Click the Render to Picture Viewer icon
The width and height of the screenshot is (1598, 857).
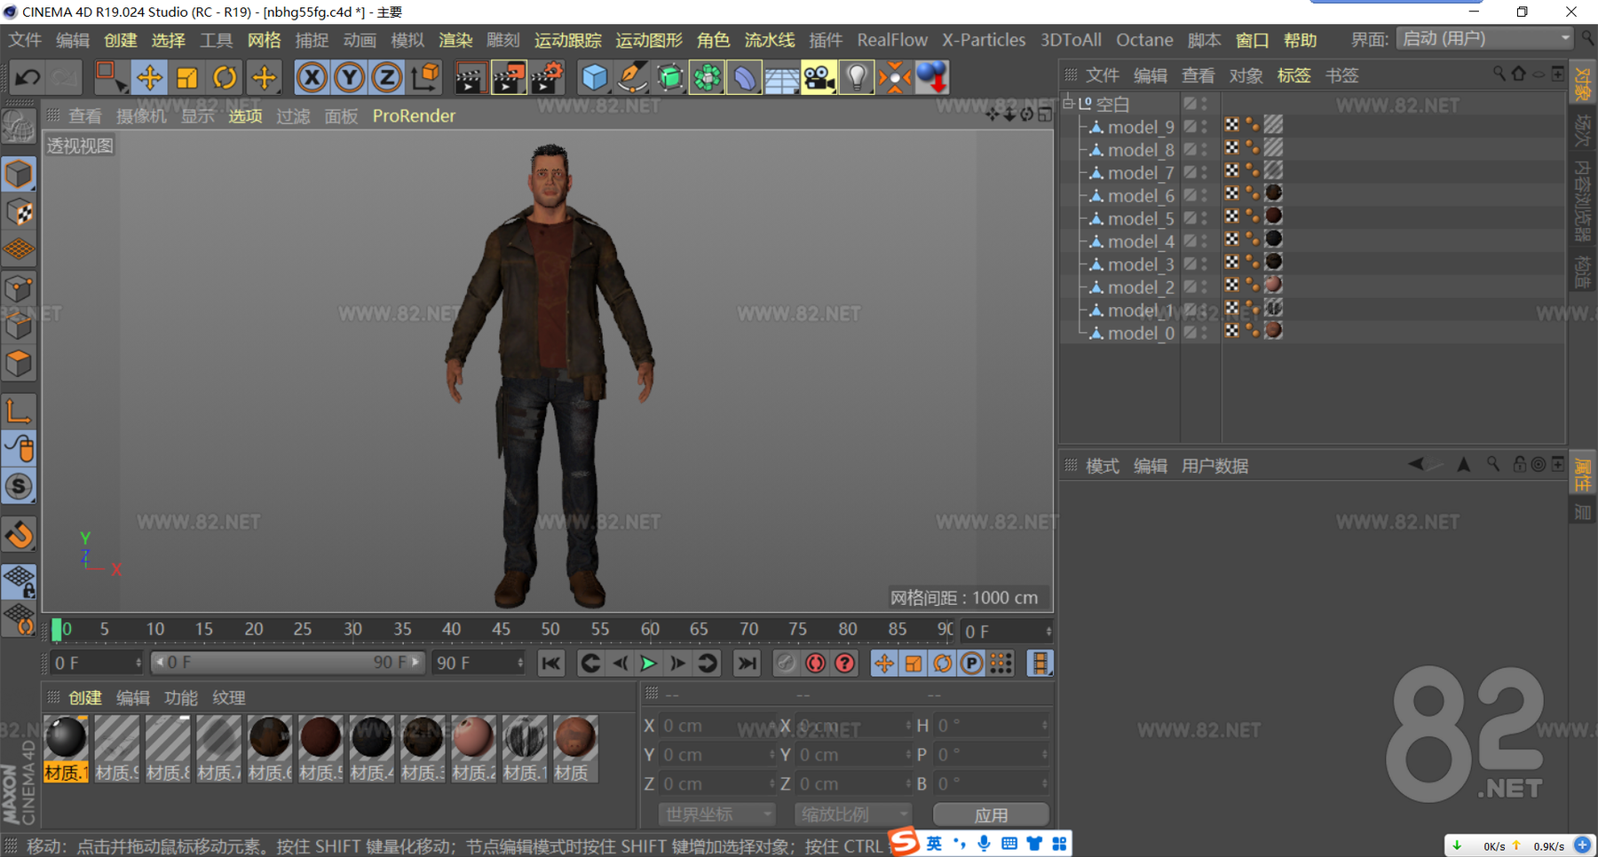(x=508, y=77)
